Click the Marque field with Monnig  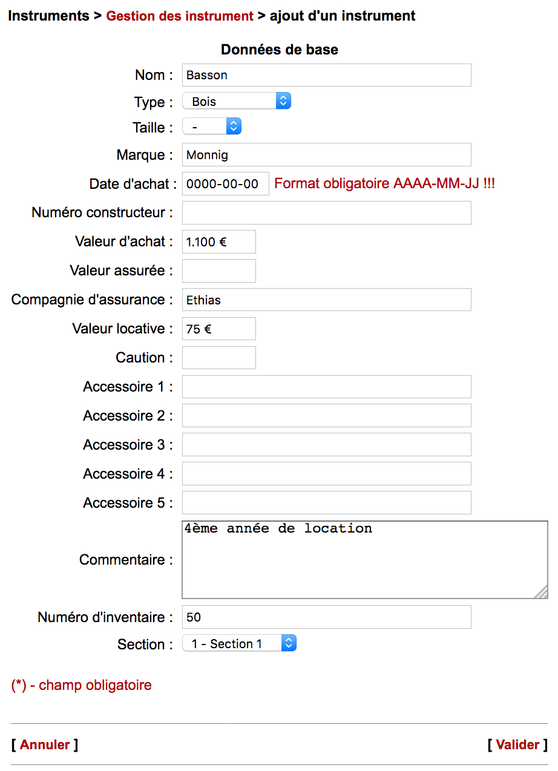tap(326, 155)
